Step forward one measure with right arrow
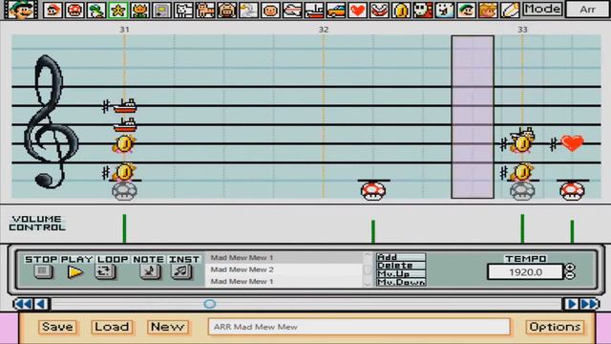 click(x=572, y=304)
